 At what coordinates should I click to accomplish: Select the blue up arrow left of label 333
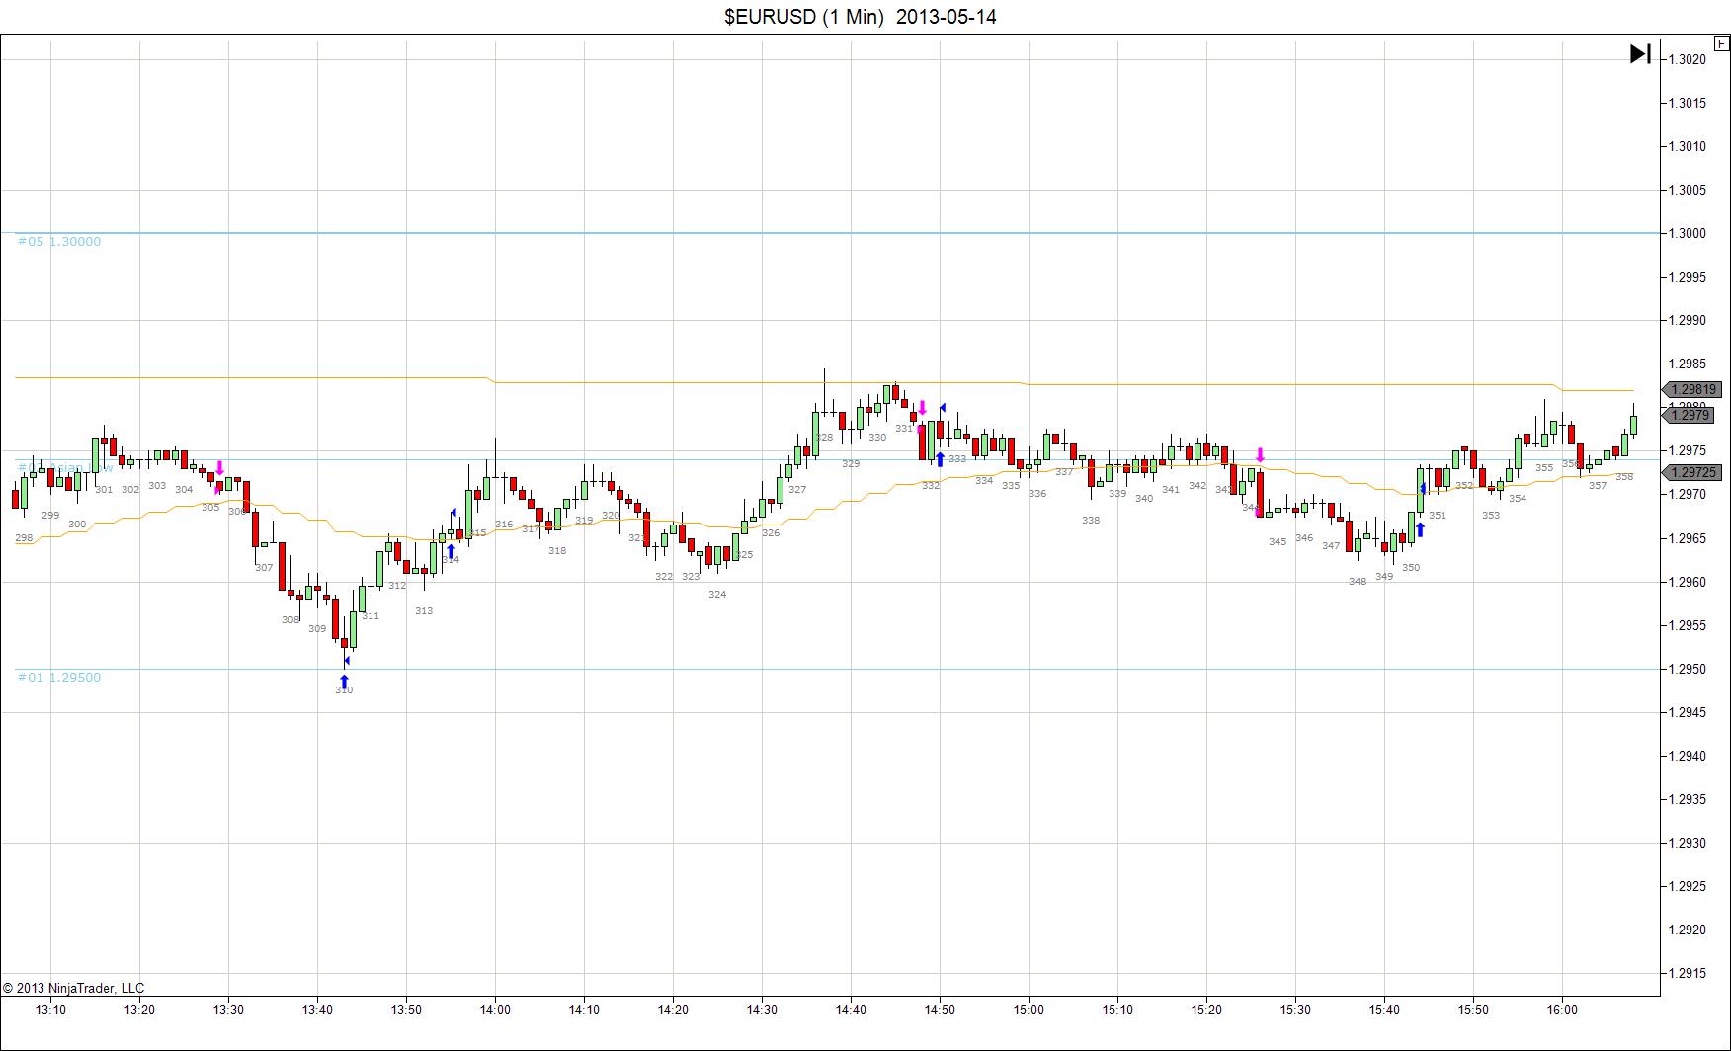(x=940, y=459)
